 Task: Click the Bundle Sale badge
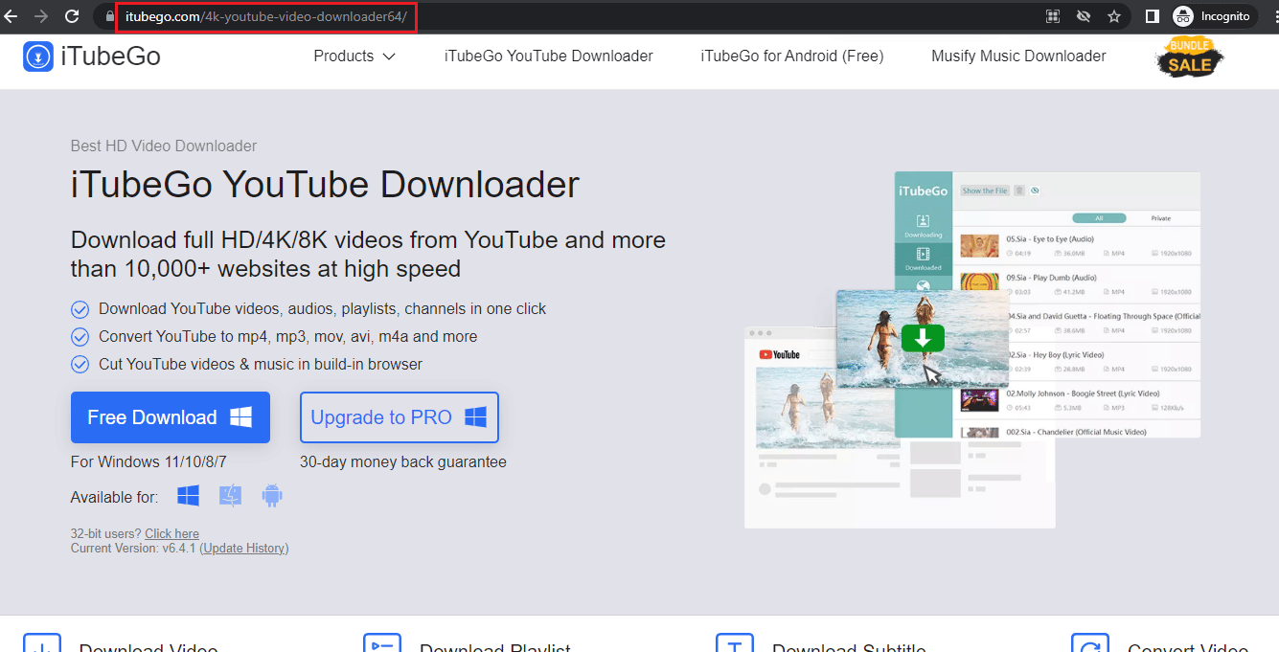pos(1190,57)
